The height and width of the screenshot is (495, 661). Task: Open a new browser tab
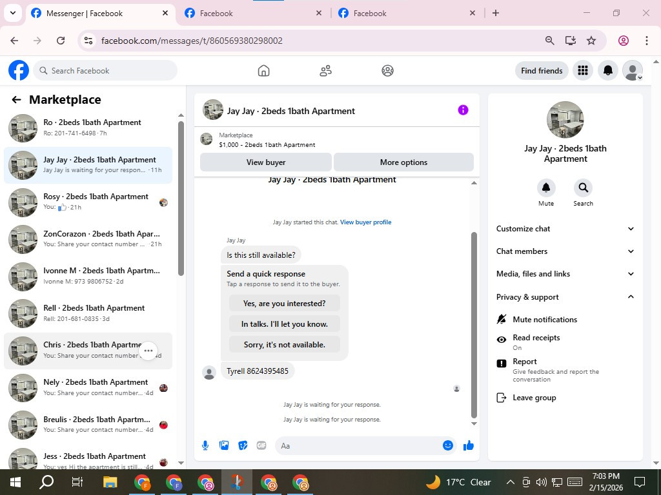[496, 13]
